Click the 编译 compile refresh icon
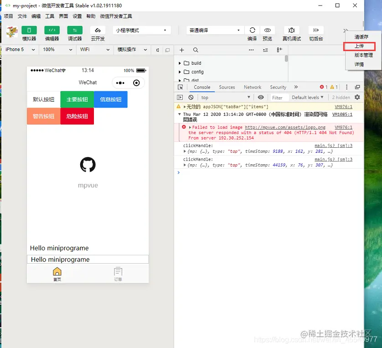382x348 pixels. tap(252, 30)
